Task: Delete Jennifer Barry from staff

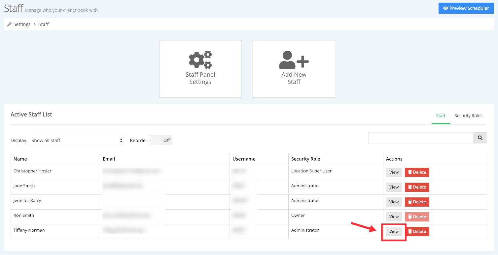Action: coord(417,202)
